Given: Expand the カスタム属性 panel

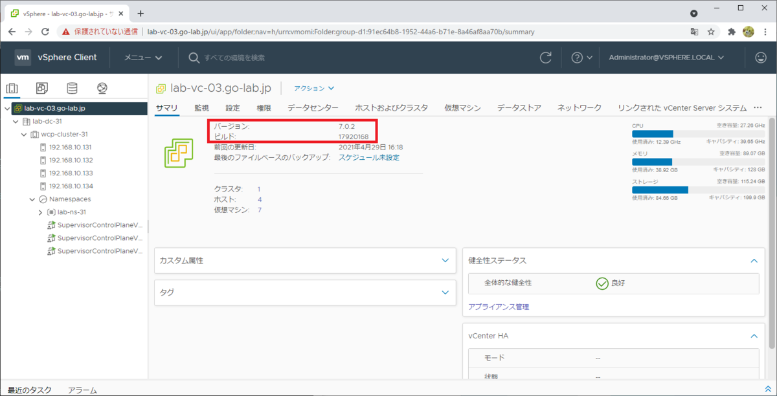Looking at the screenshot, I should [x=445, y=260].
